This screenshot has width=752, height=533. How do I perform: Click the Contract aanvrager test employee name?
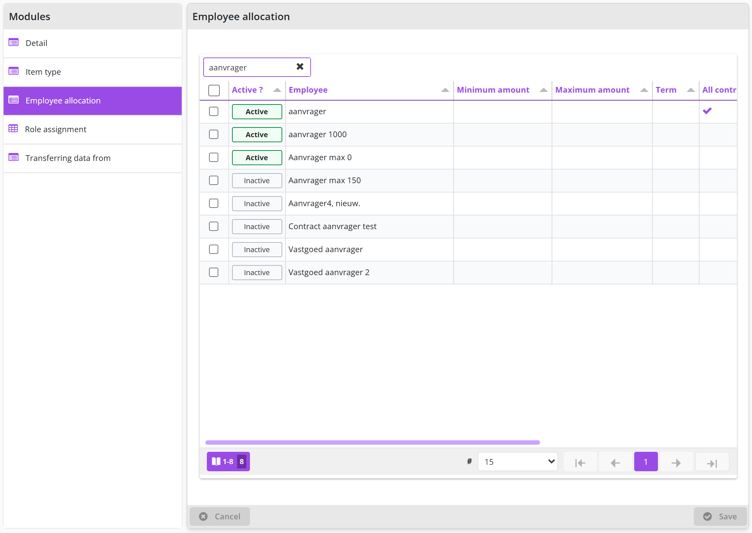[333, 226]
